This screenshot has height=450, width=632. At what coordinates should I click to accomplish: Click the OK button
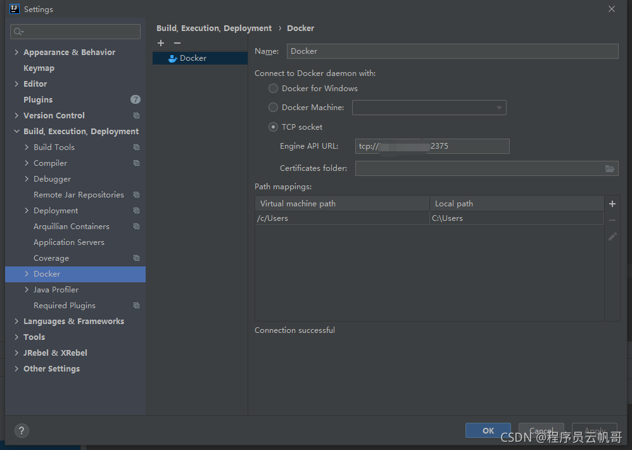(x=488, y=430)
